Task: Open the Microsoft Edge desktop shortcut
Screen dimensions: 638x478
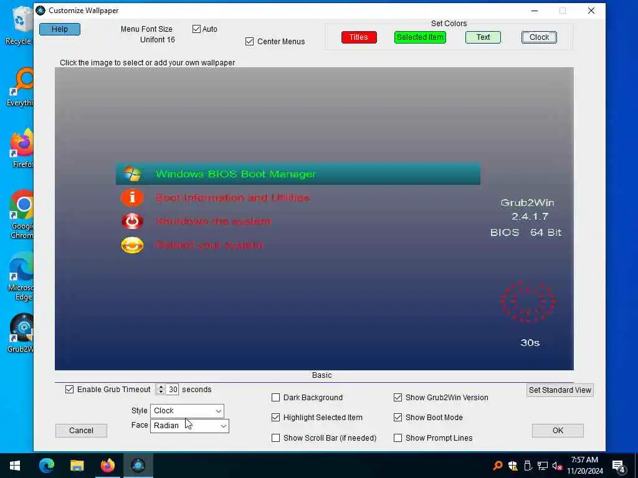Action: point(21,276)
